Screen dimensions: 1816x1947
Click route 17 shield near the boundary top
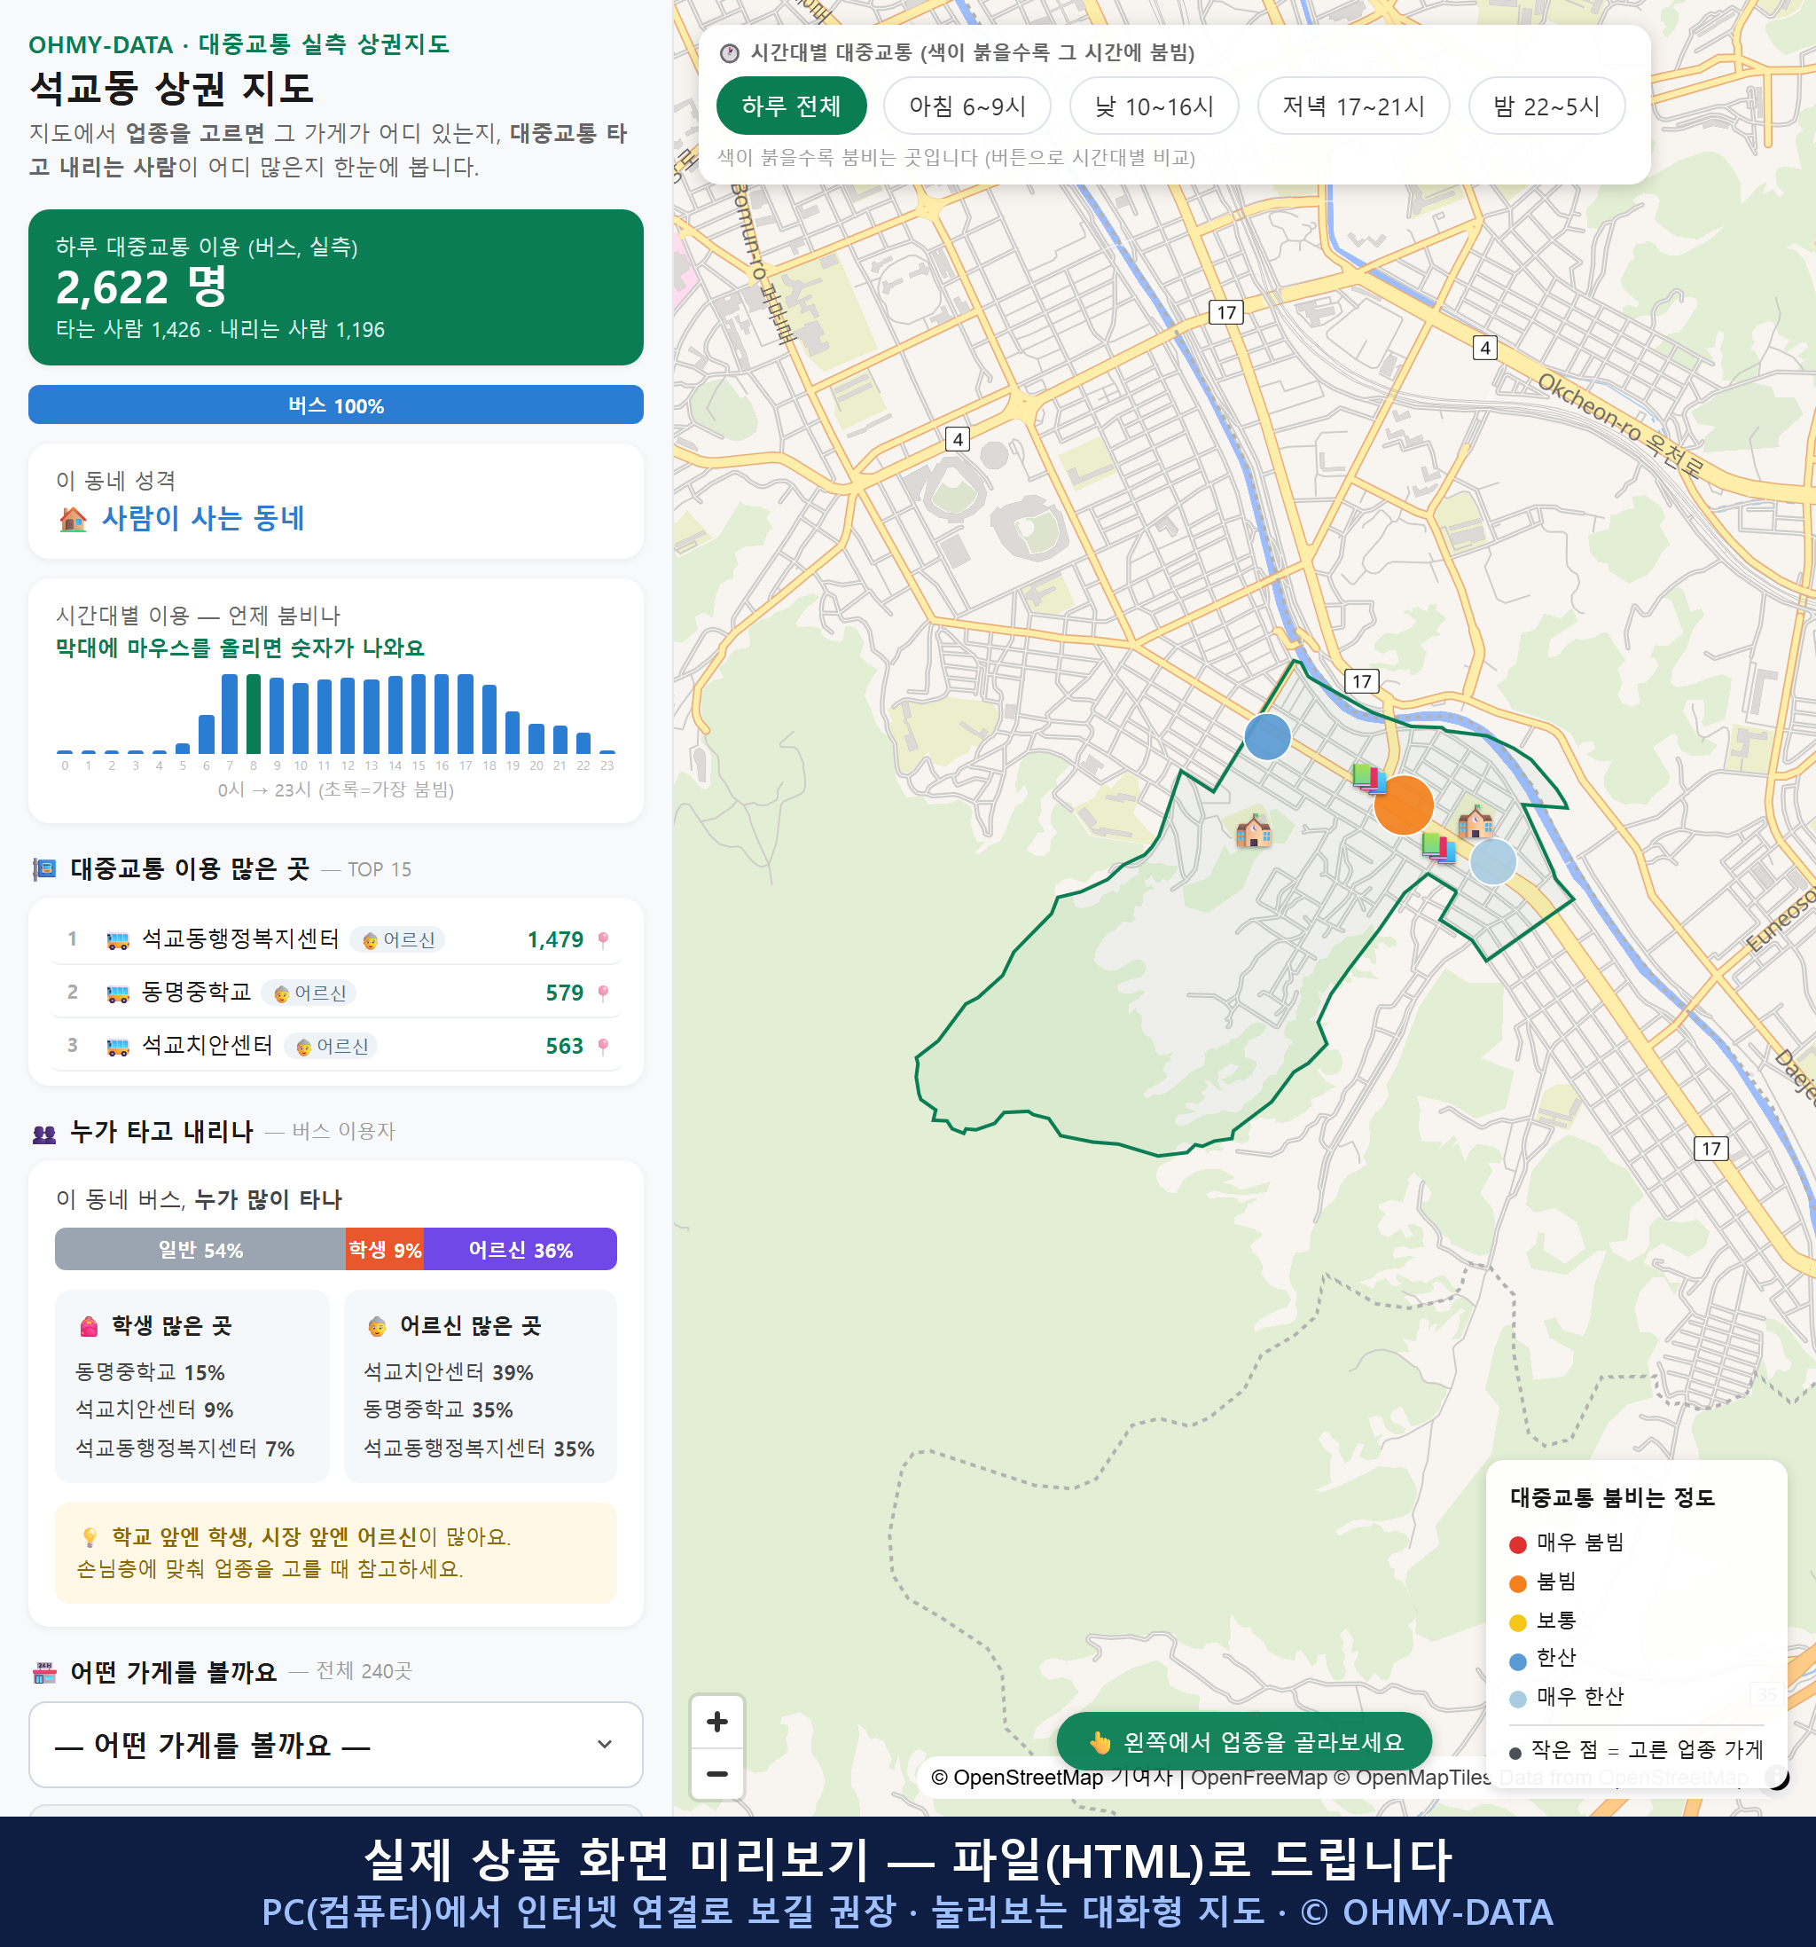(x=1361, y=680)
